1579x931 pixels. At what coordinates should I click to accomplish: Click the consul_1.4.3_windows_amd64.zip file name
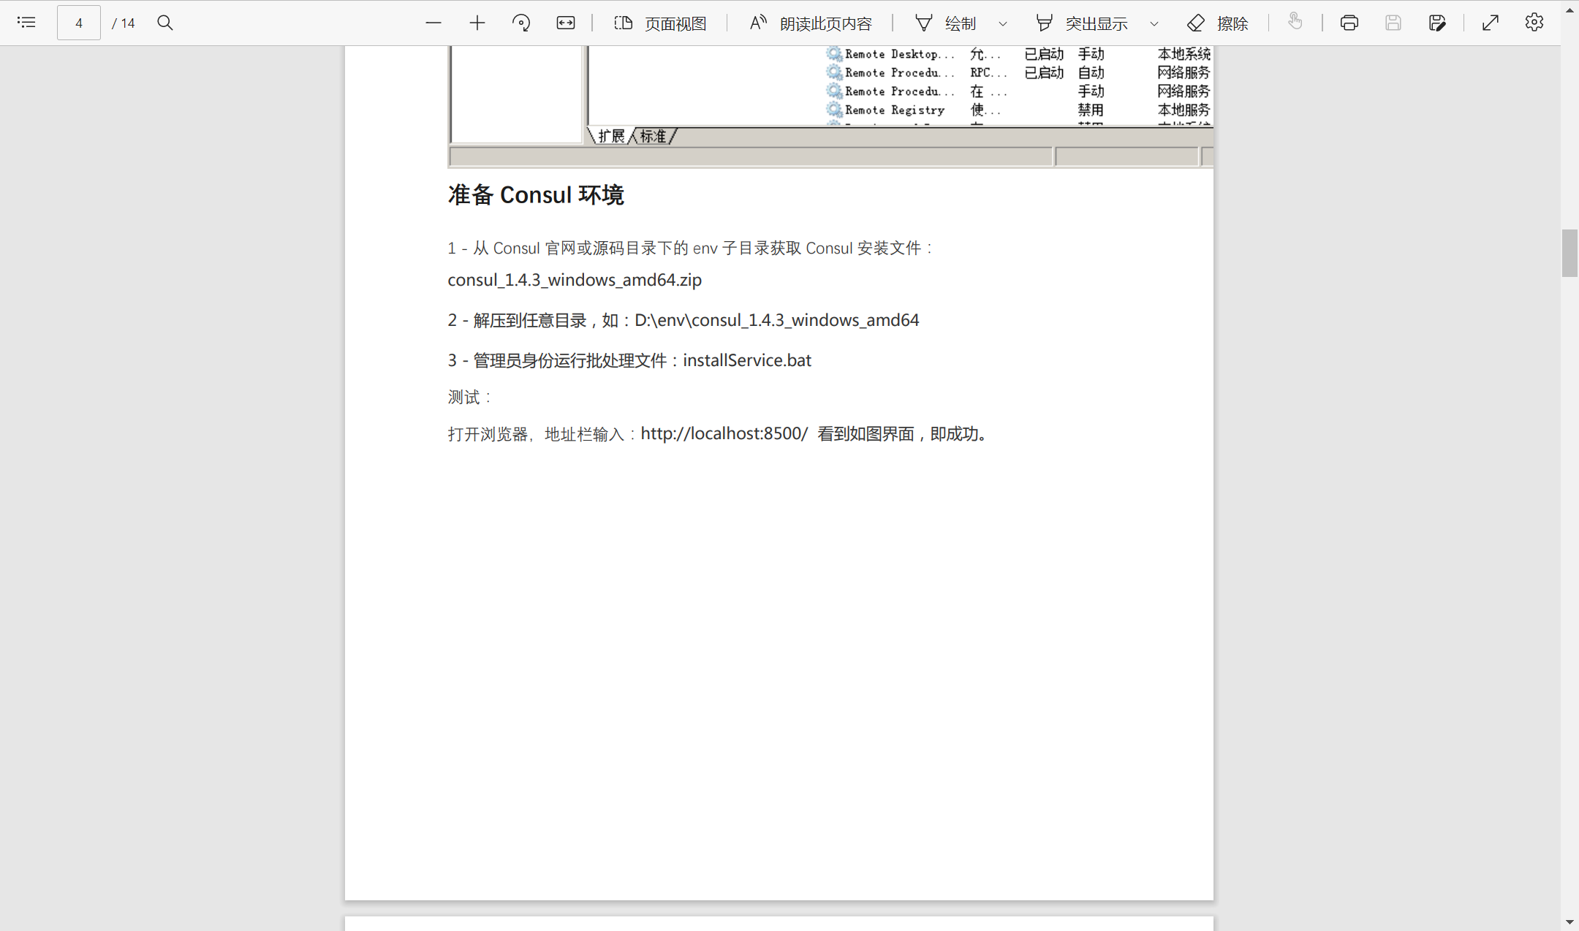[x=575, y=280]
